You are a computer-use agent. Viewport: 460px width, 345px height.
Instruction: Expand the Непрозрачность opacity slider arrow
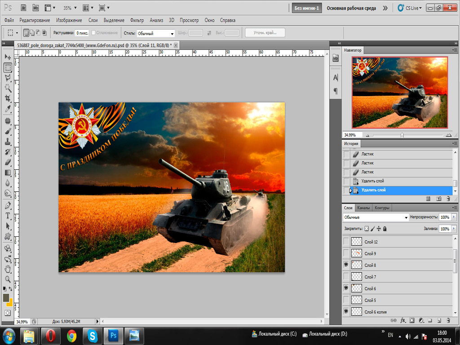pyautogui.click(x=454, y=217)
